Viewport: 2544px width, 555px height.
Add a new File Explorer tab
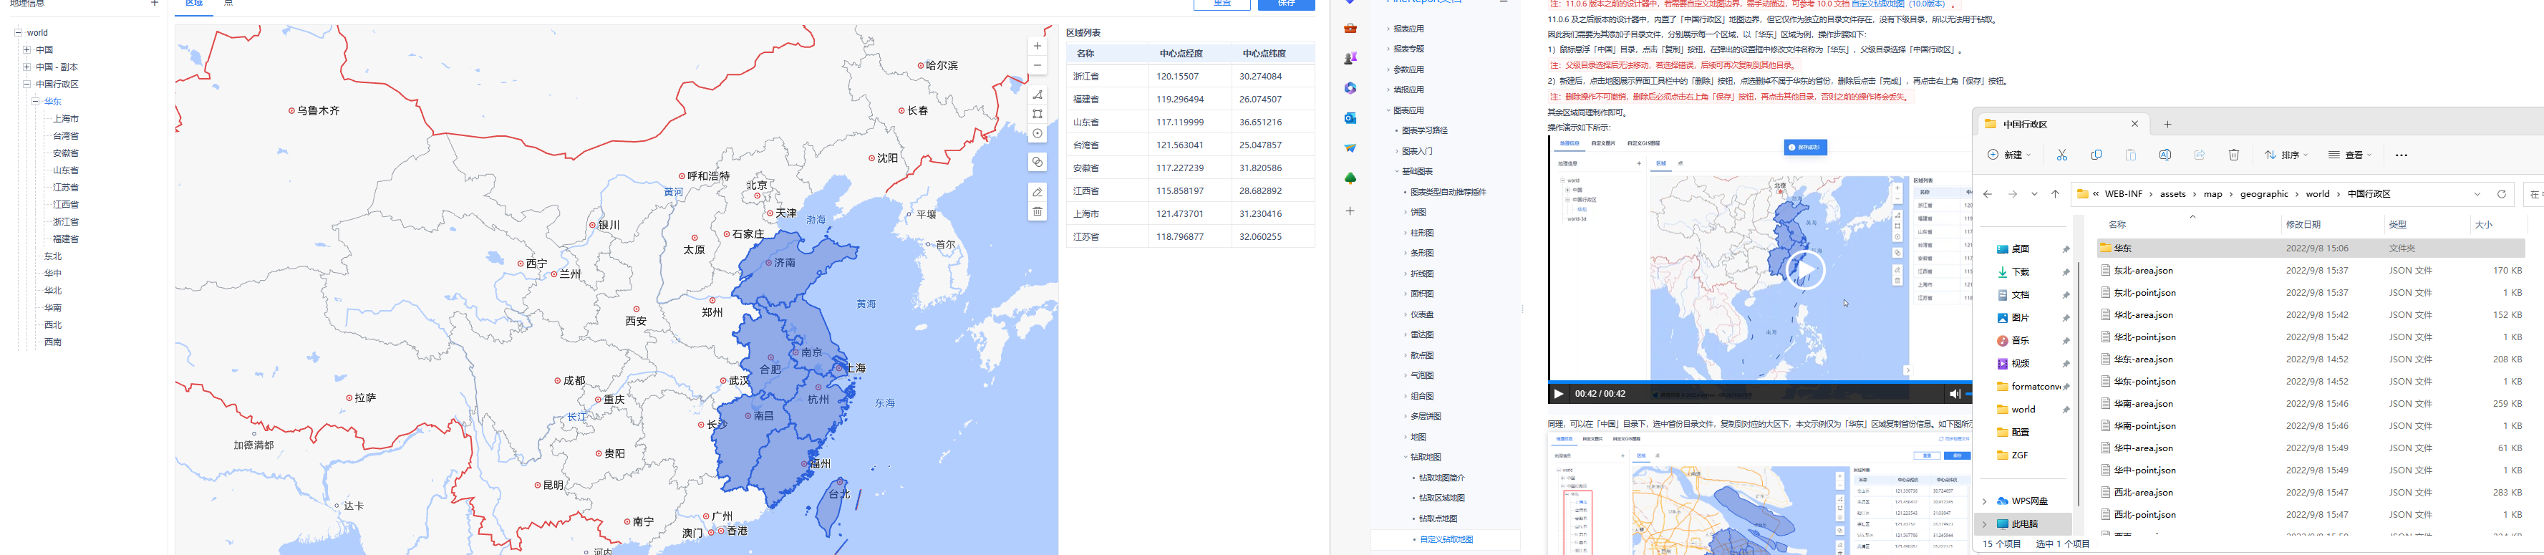point(2167,125)
